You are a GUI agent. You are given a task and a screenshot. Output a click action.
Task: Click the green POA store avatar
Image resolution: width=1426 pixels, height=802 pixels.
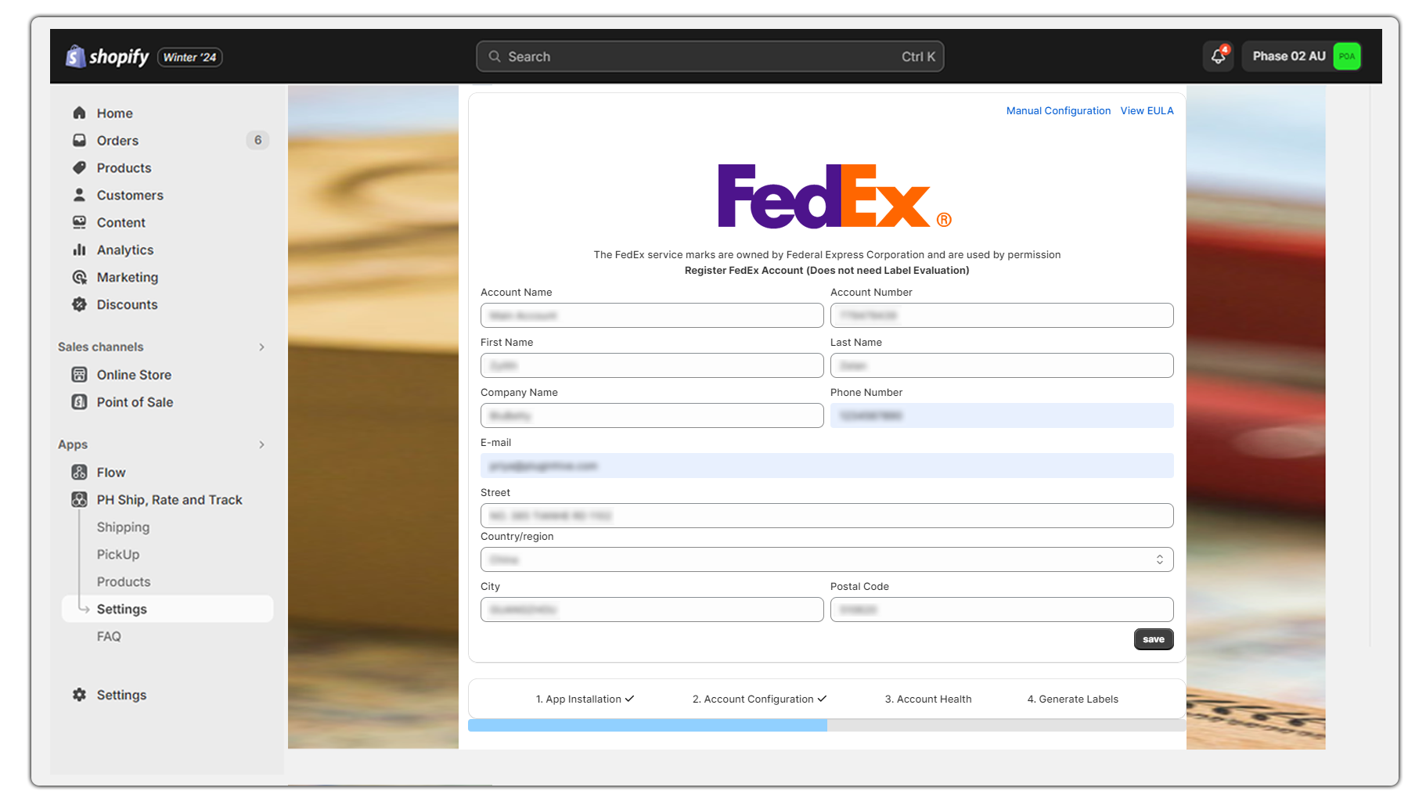[1347, 56]
